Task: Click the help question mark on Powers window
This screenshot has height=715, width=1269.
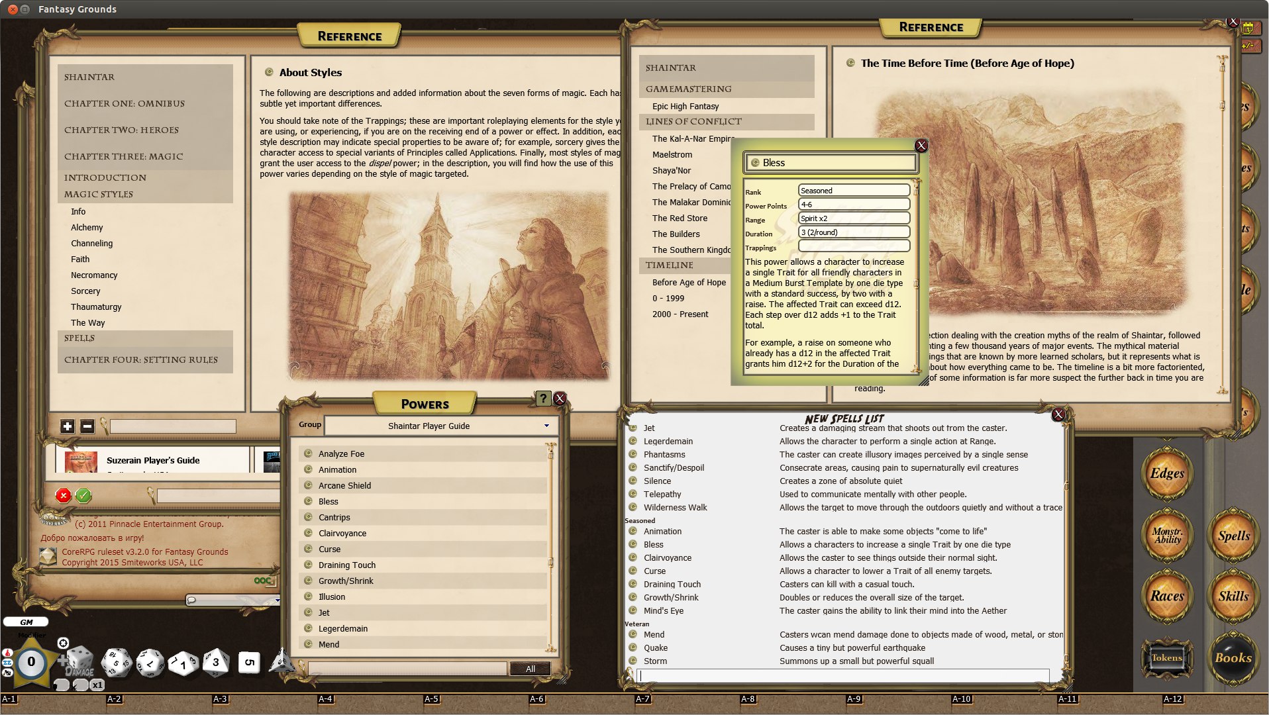Action: tap(543, 398)
